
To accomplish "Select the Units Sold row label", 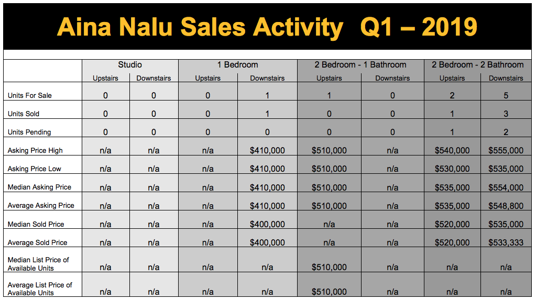I will (x=24, y=114).
